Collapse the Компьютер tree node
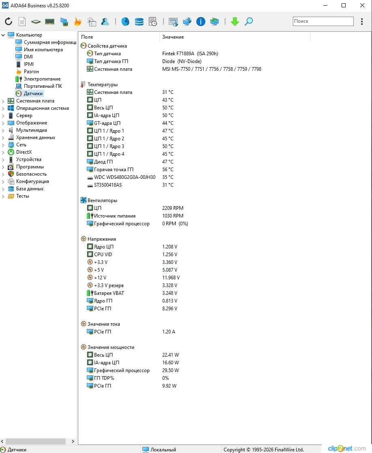Screen dimensions: 372x453 click(3, 35)
